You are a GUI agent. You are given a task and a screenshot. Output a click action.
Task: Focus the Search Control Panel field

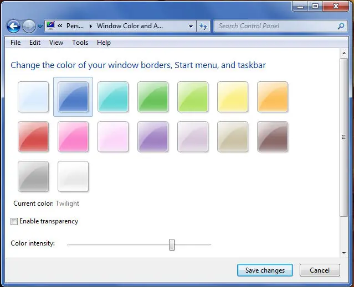(x=281, y=26)
